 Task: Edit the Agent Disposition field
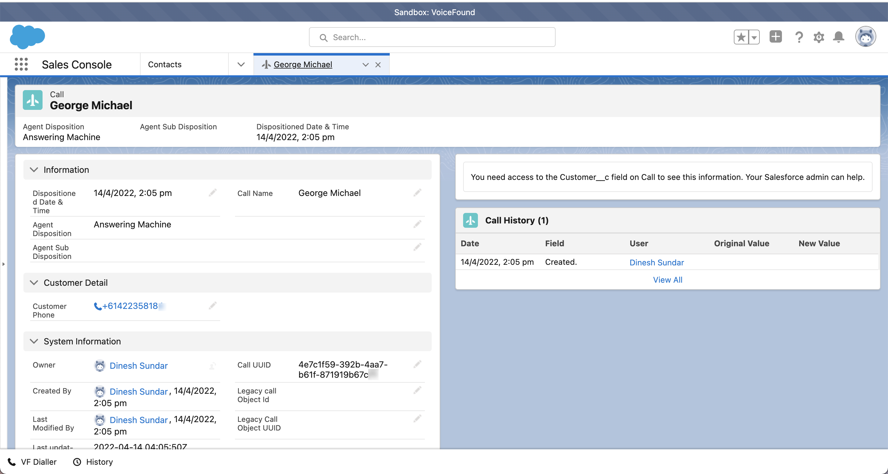click(417, 224)
